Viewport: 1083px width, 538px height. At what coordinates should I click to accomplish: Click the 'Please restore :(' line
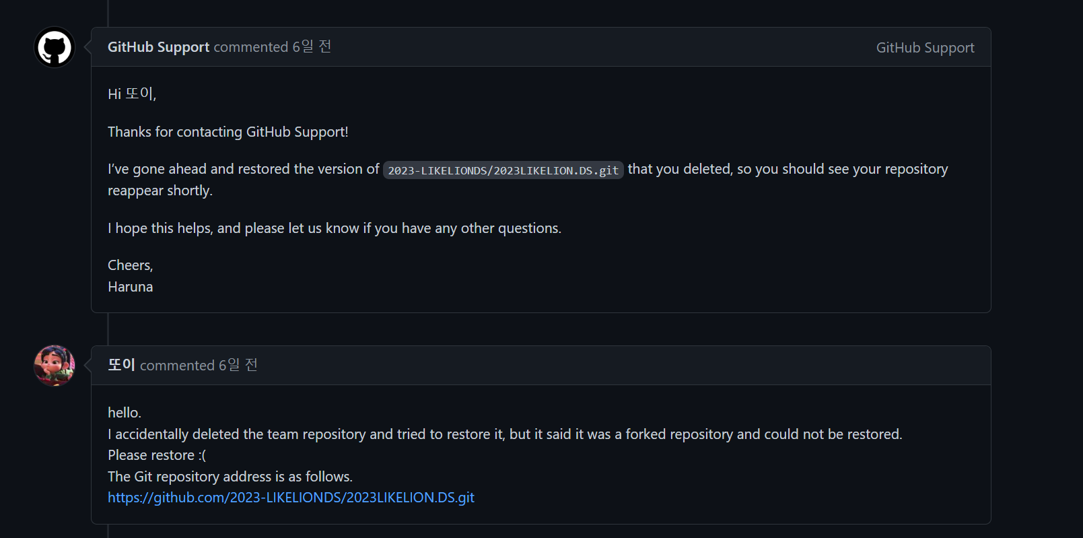point(157,455)
